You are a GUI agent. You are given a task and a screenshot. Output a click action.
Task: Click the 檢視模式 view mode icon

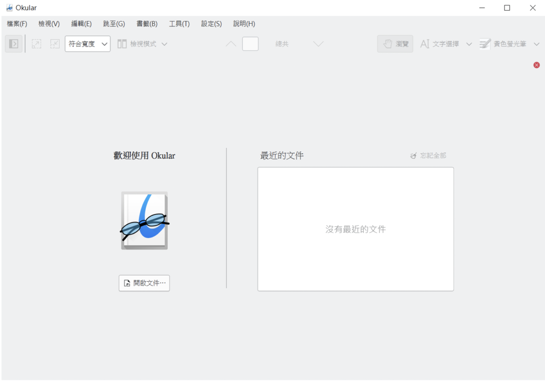point(122,43)
